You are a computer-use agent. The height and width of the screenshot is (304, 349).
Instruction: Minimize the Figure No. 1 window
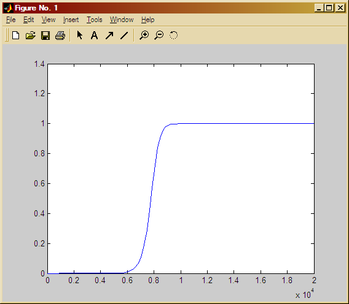pyautogui.click(x=319, y=8)
